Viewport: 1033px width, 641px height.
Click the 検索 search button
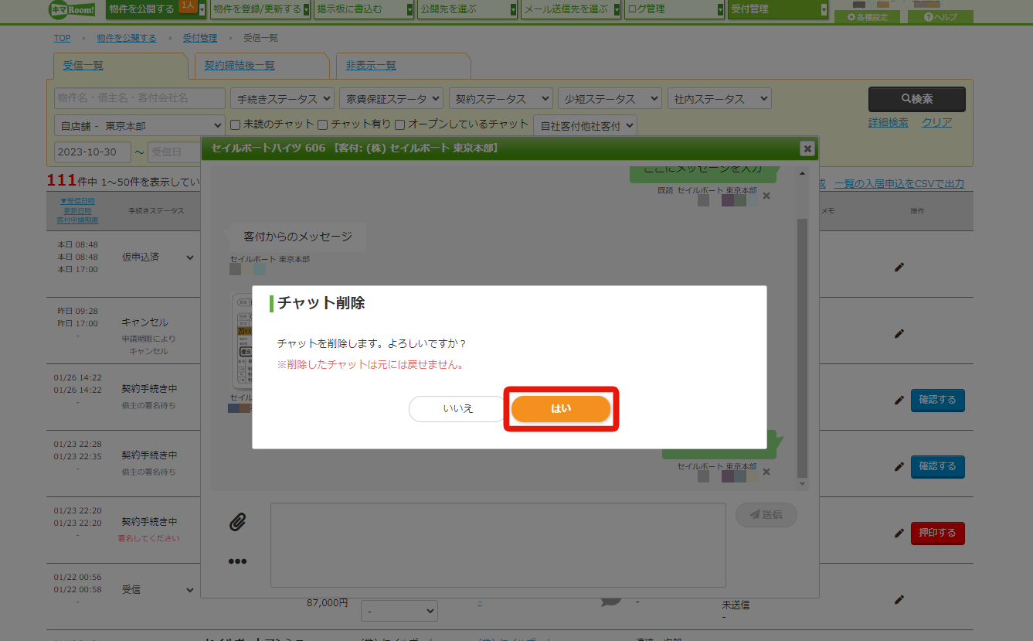click(x=917, y=99)
